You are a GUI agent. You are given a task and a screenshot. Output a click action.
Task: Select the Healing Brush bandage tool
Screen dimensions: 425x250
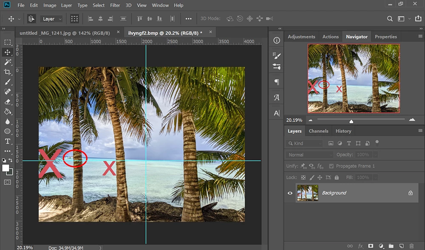point(8,92)
